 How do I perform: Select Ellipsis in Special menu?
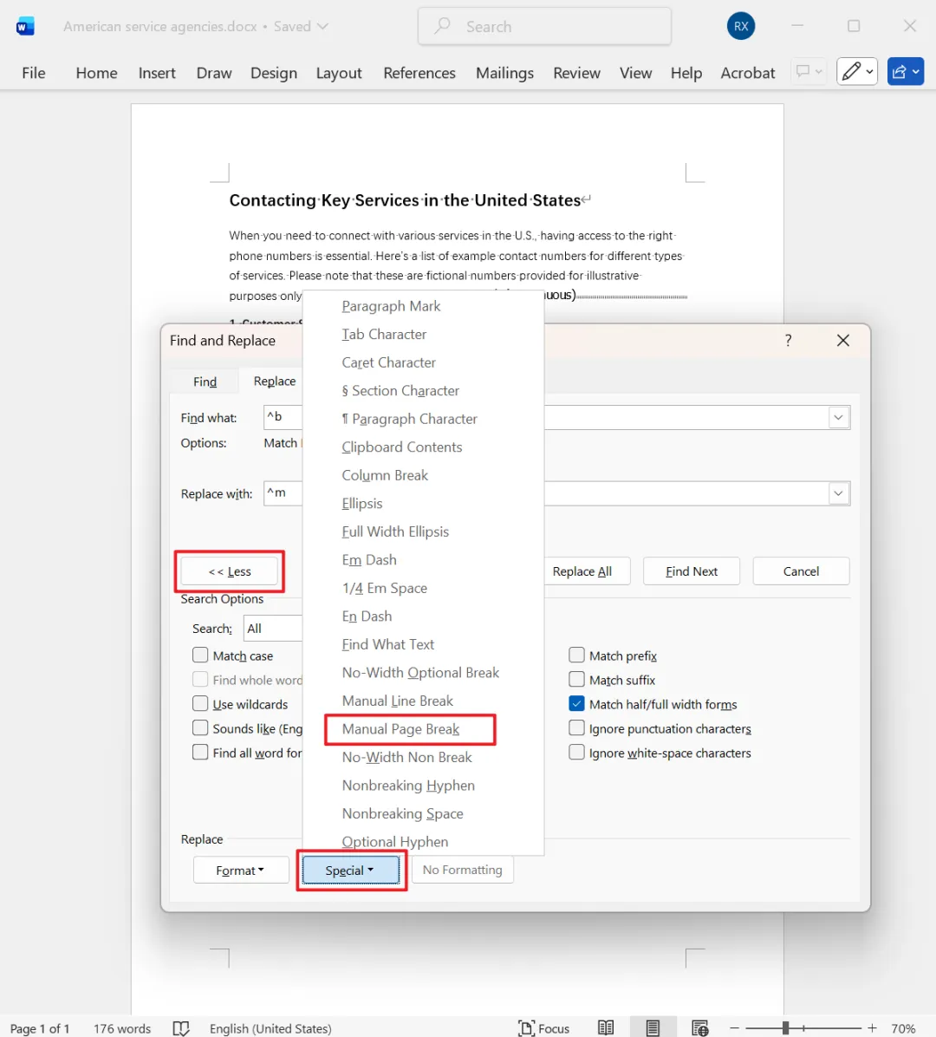[362, 504]
